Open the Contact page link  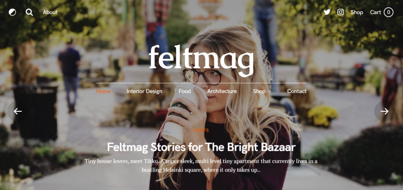coord(297,91)
